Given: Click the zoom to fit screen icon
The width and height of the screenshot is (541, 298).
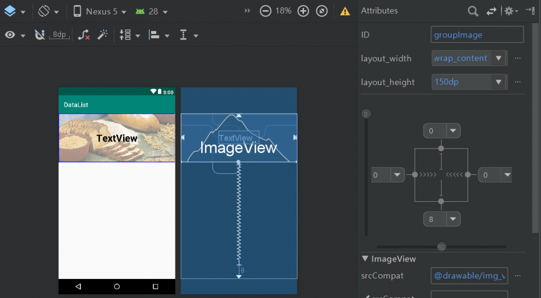Looking at the screenshot, I should (322, 11).
